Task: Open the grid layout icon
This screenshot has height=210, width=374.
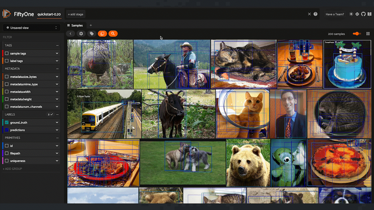Action: click(368, 34)
